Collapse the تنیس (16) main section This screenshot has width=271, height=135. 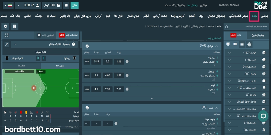tap(216, 108)
